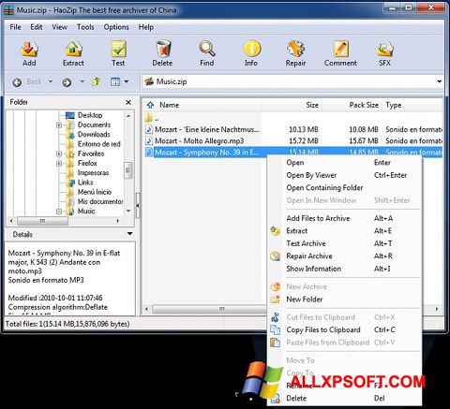
Task: Select Desktop in the folder tree
Action: click(x=90, y=115)
